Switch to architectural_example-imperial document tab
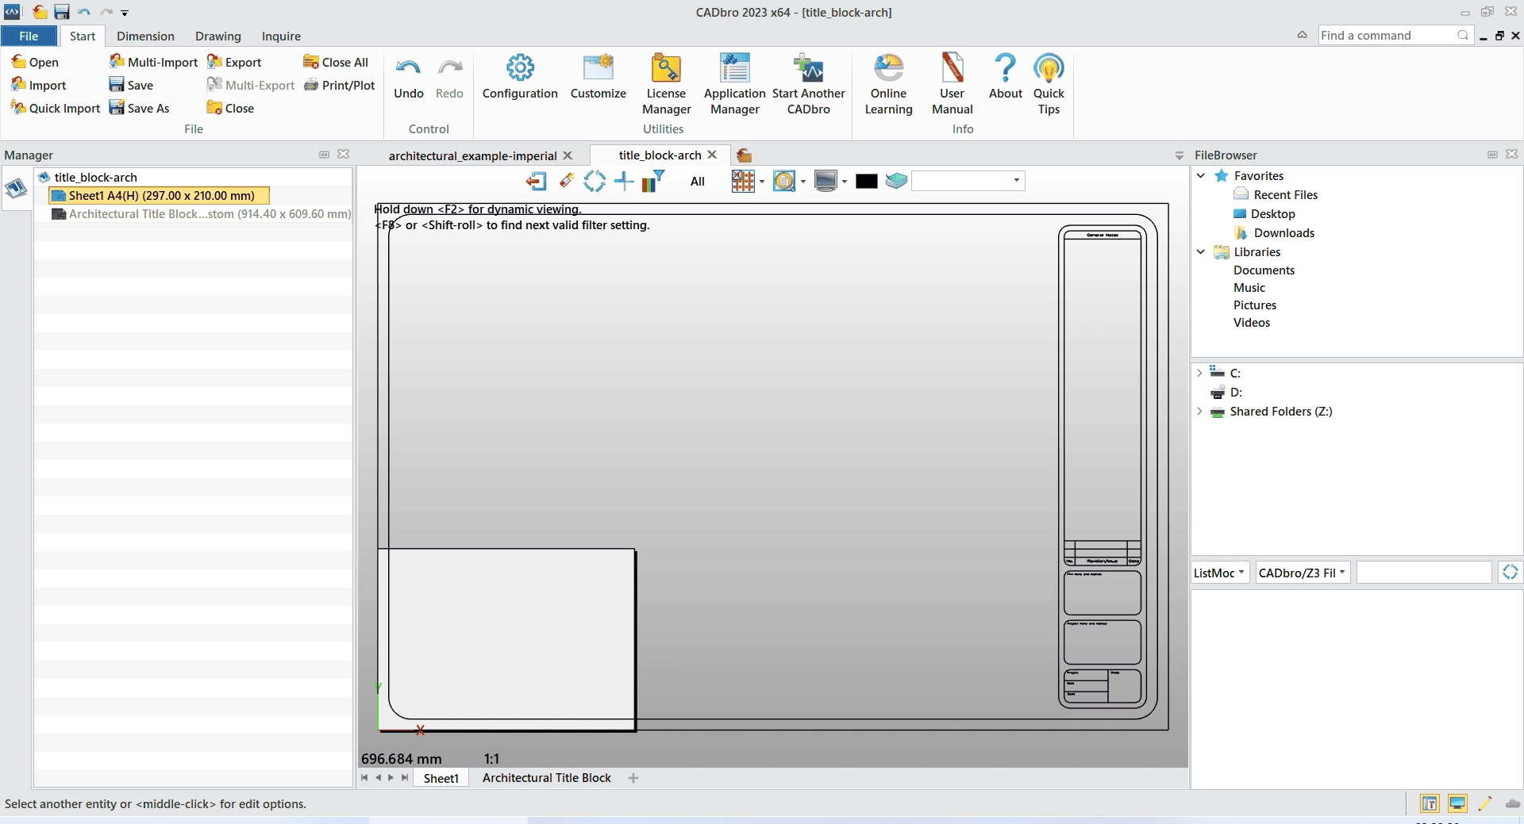The width and height of the screenshot is (1524, 824). pos(472,155)
